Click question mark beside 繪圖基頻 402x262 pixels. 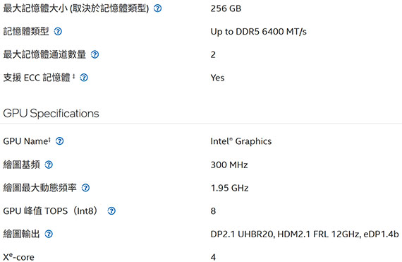49,165
